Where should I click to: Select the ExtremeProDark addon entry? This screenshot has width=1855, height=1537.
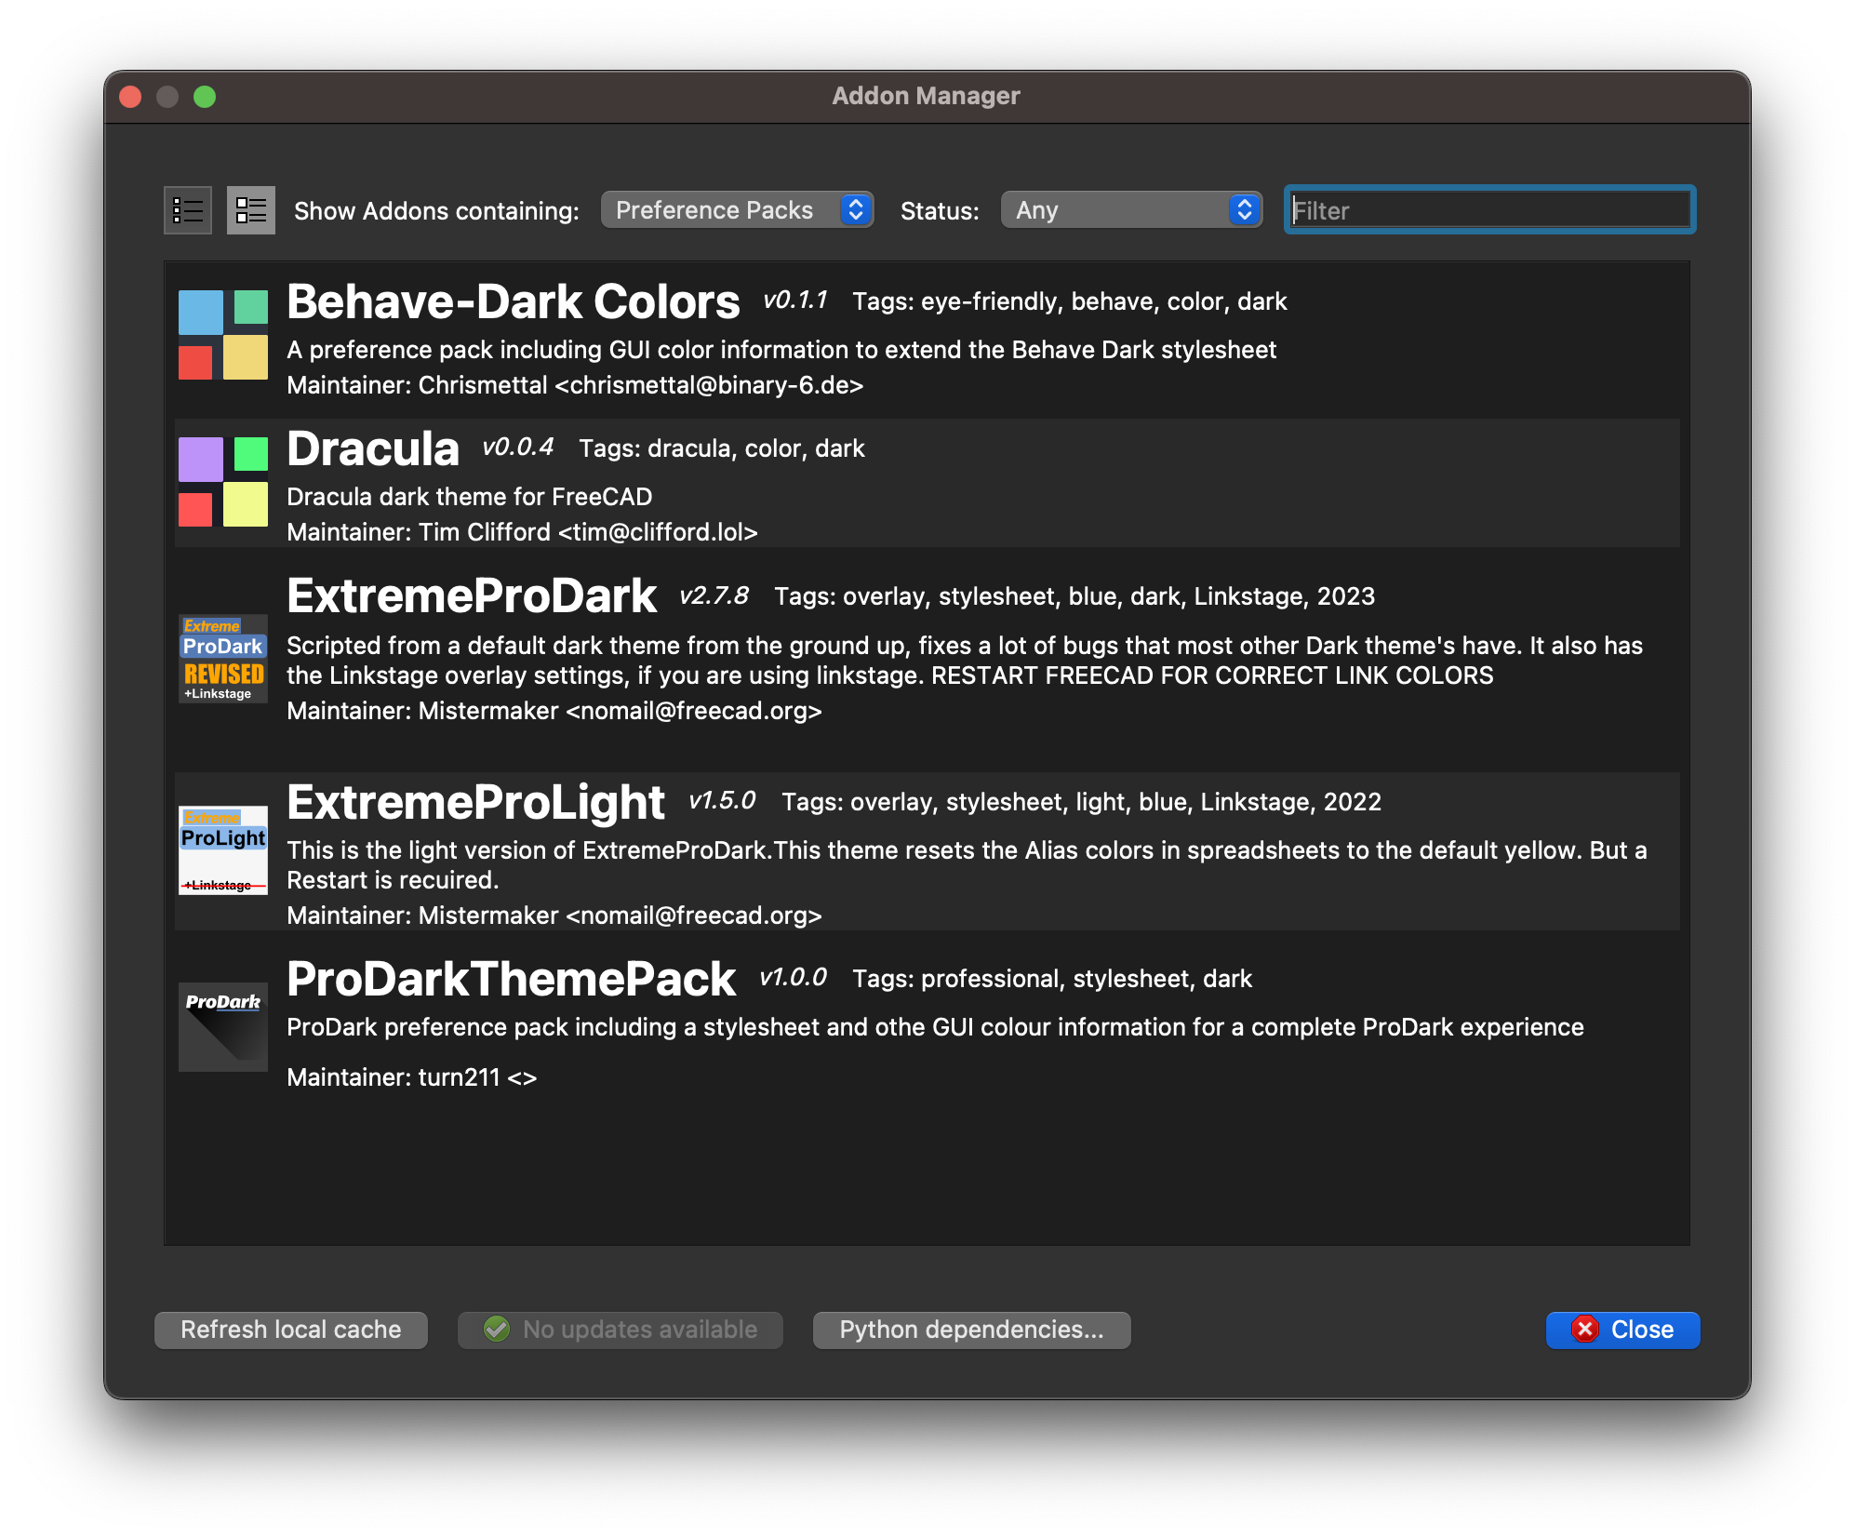837,651
